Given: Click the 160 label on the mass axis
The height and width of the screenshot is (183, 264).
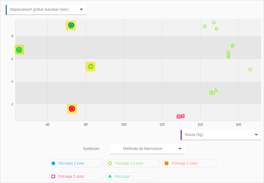Looking at the screenshot, I should click(238, 125).
